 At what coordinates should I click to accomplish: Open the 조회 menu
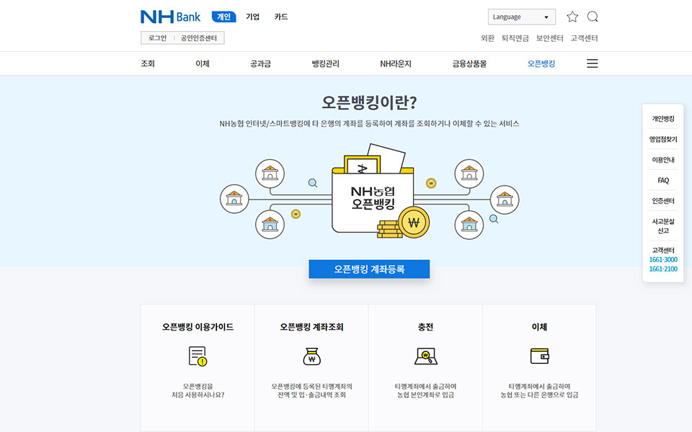pos(148,63)
